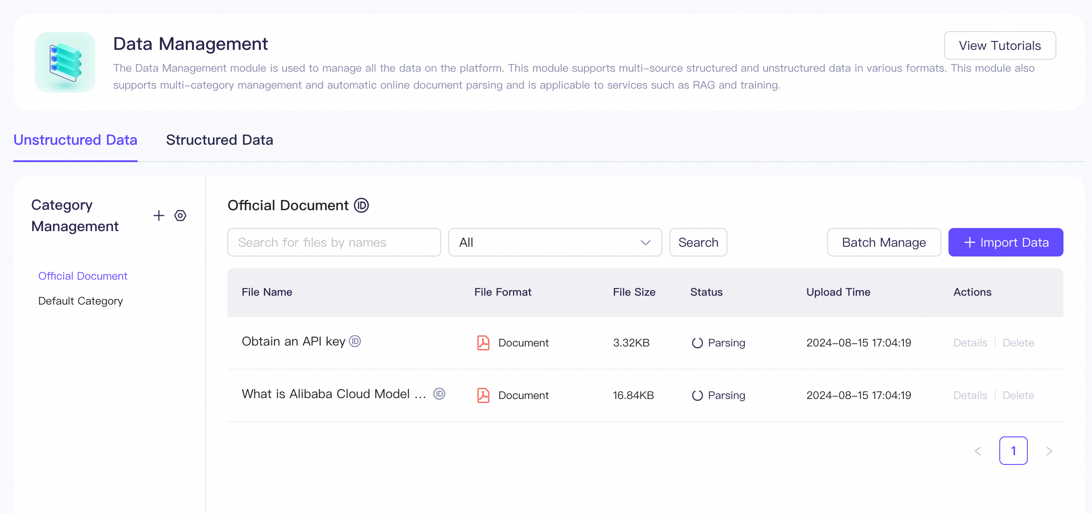Open Details for Obtain an API key
This screenshot has width=1092, height=513.
[970, 343]
